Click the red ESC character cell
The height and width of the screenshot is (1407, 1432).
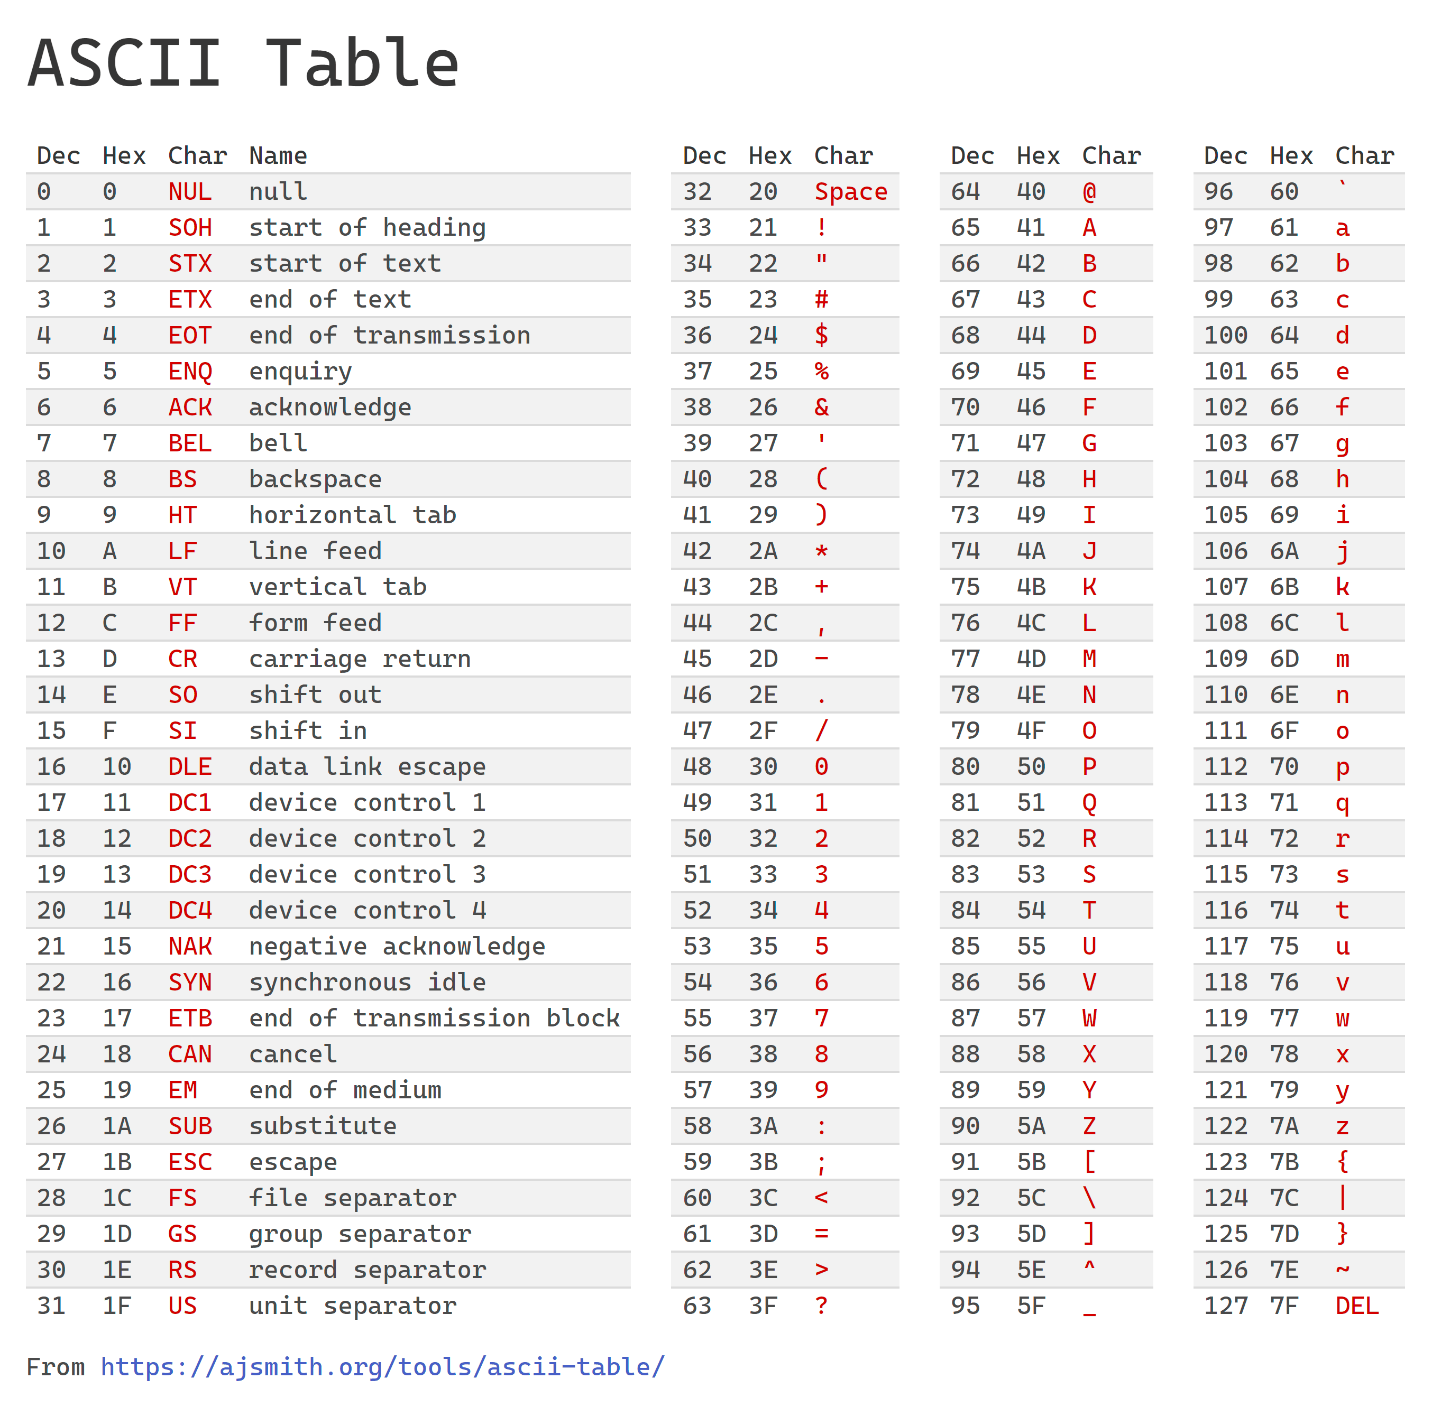tap(189, 1162)
